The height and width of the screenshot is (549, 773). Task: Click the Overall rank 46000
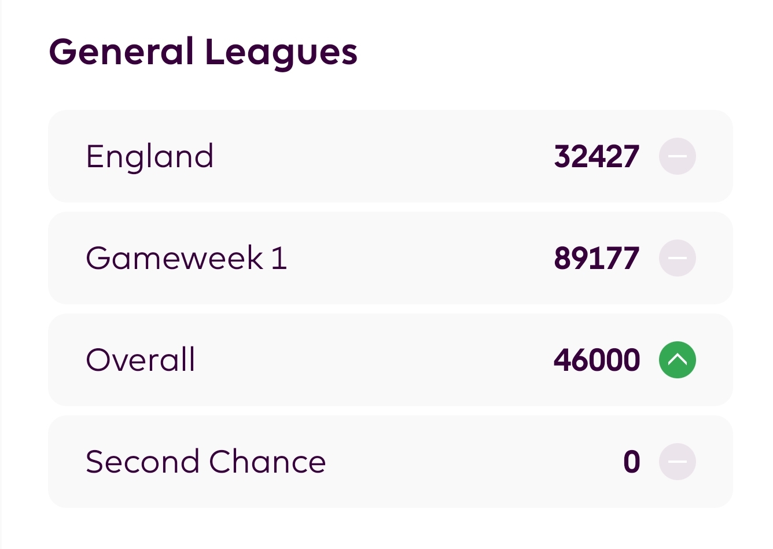click(x=596, y=360)
